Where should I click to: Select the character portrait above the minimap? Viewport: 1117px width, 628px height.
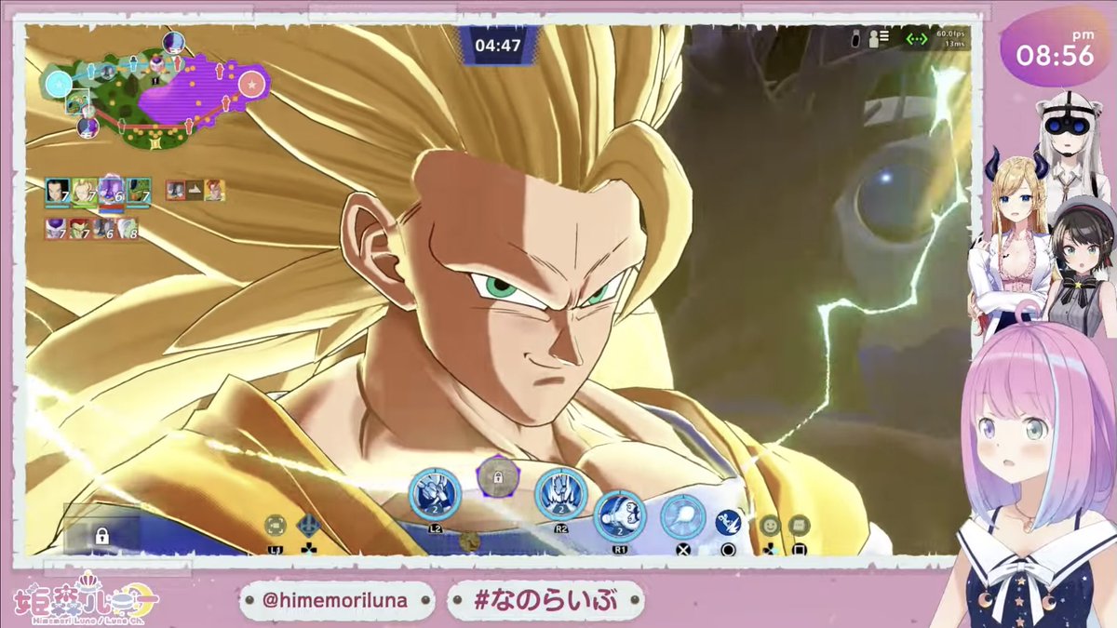[x=174, y=42]
